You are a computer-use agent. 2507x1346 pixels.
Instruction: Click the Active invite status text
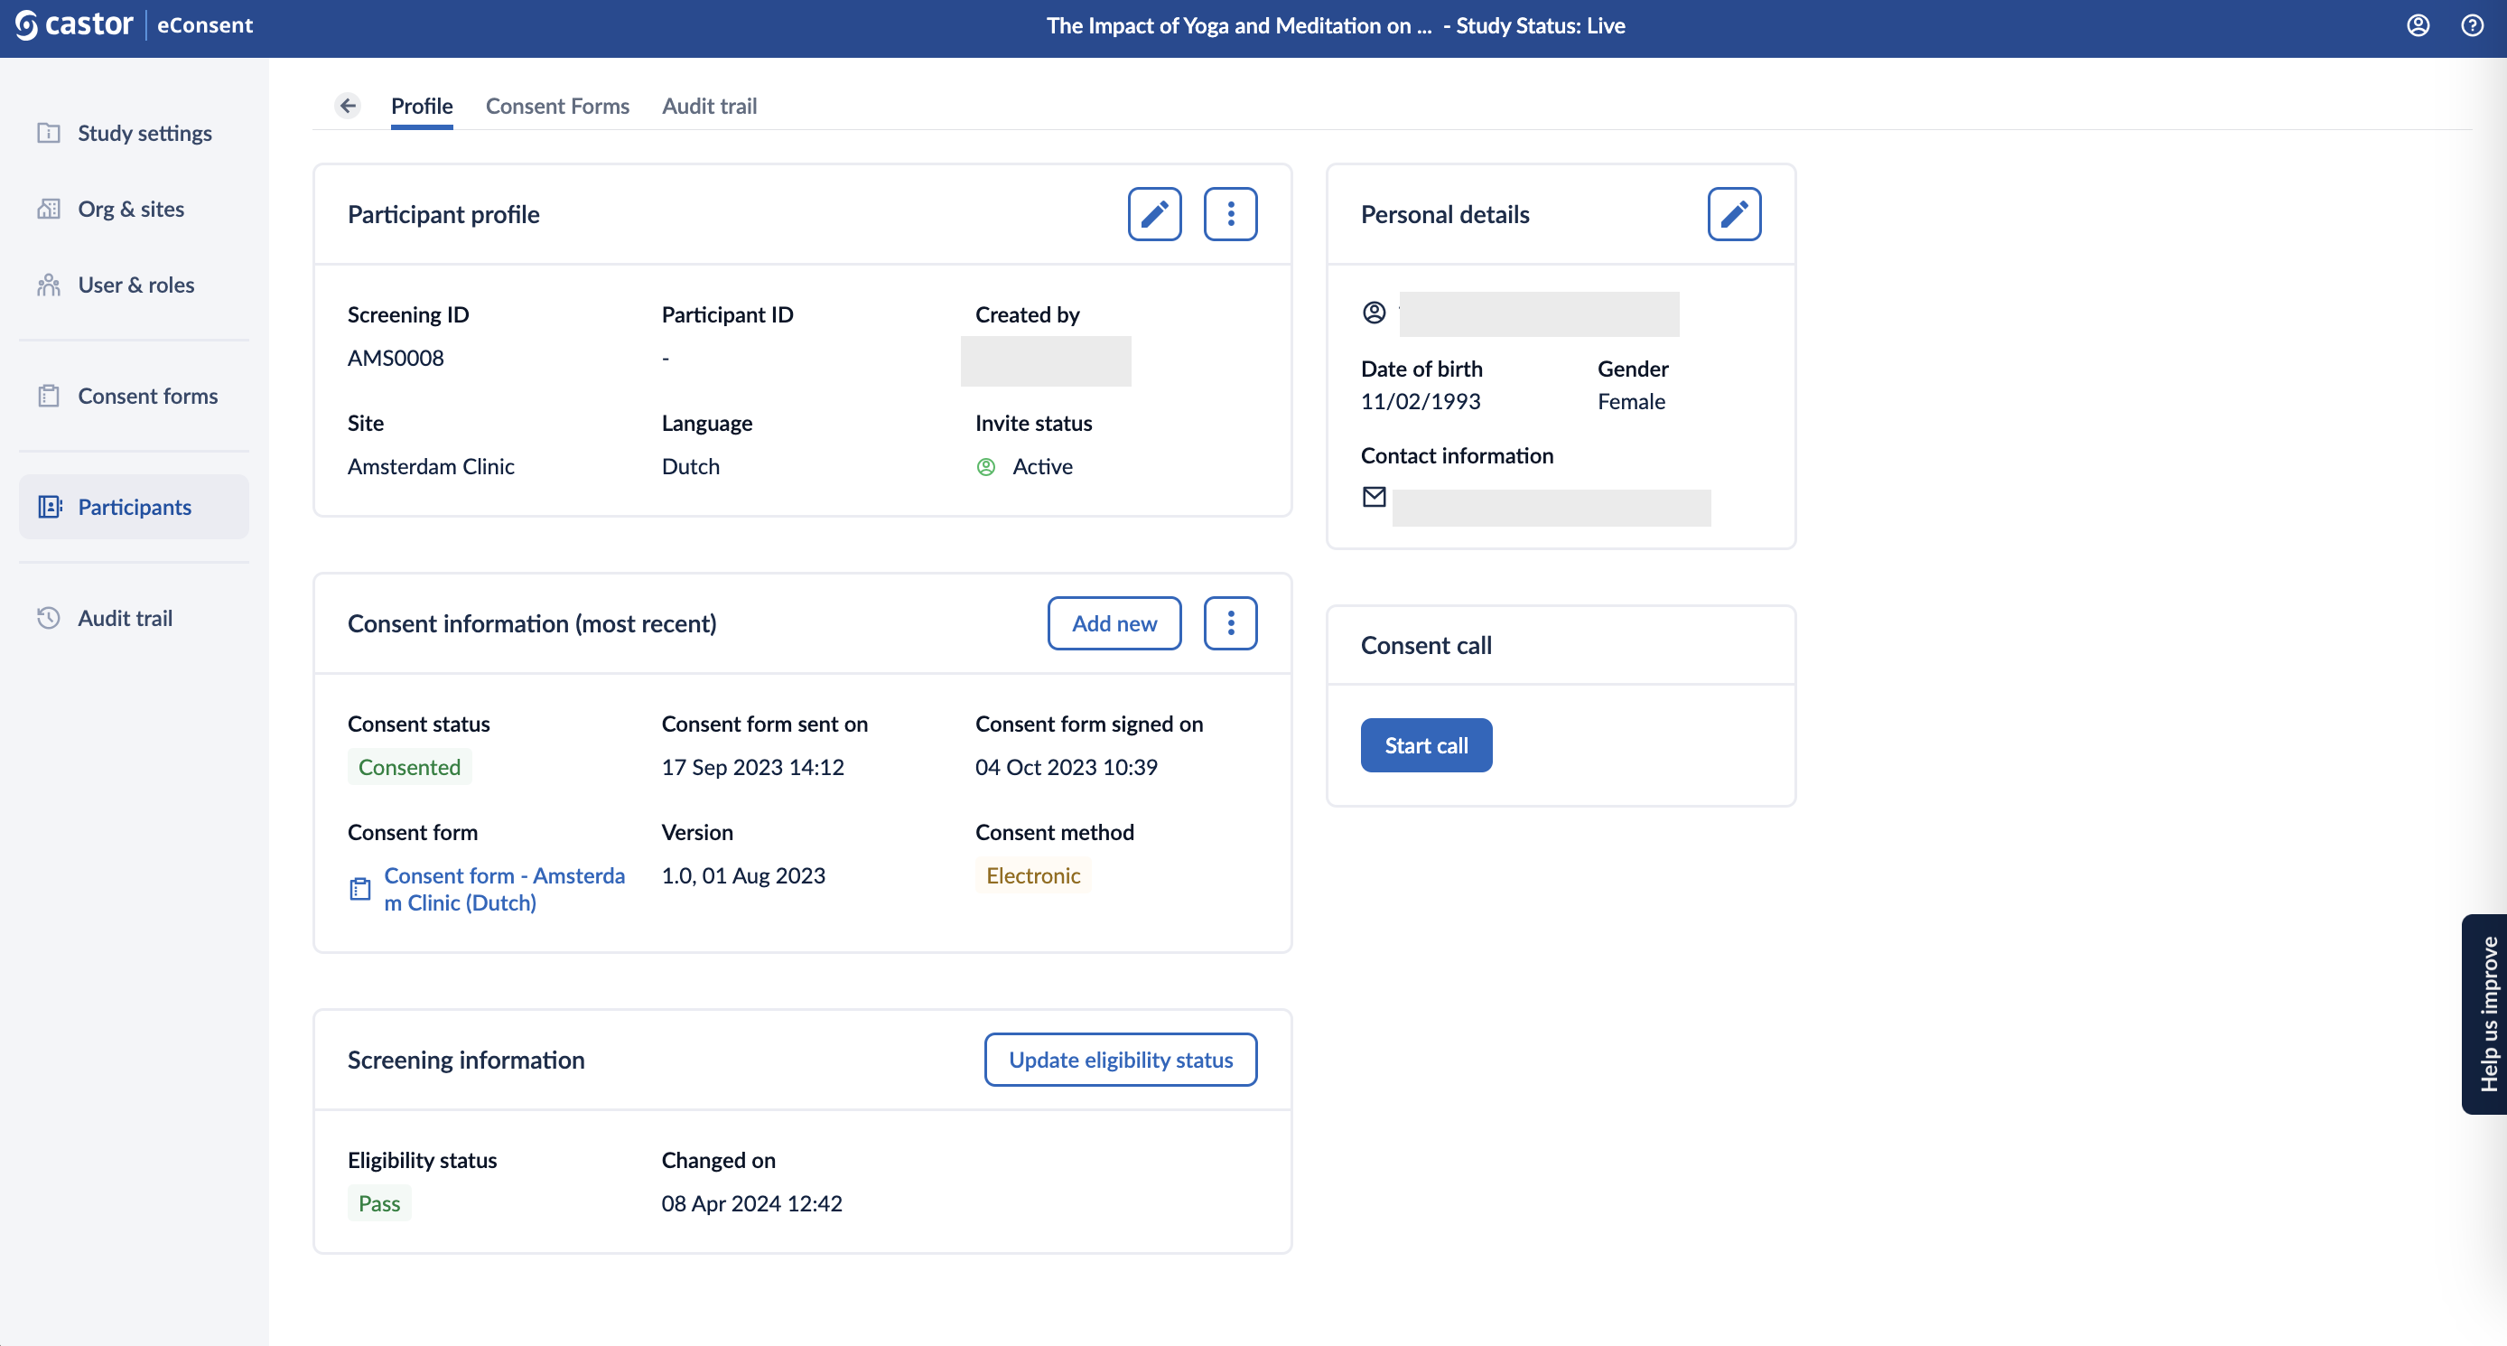[x=1042, y=466]
